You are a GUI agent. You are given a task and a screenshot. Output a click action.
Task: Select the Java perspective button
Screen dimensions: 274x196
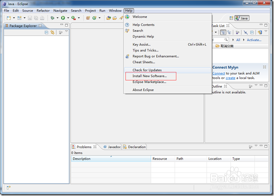[242, 18]
